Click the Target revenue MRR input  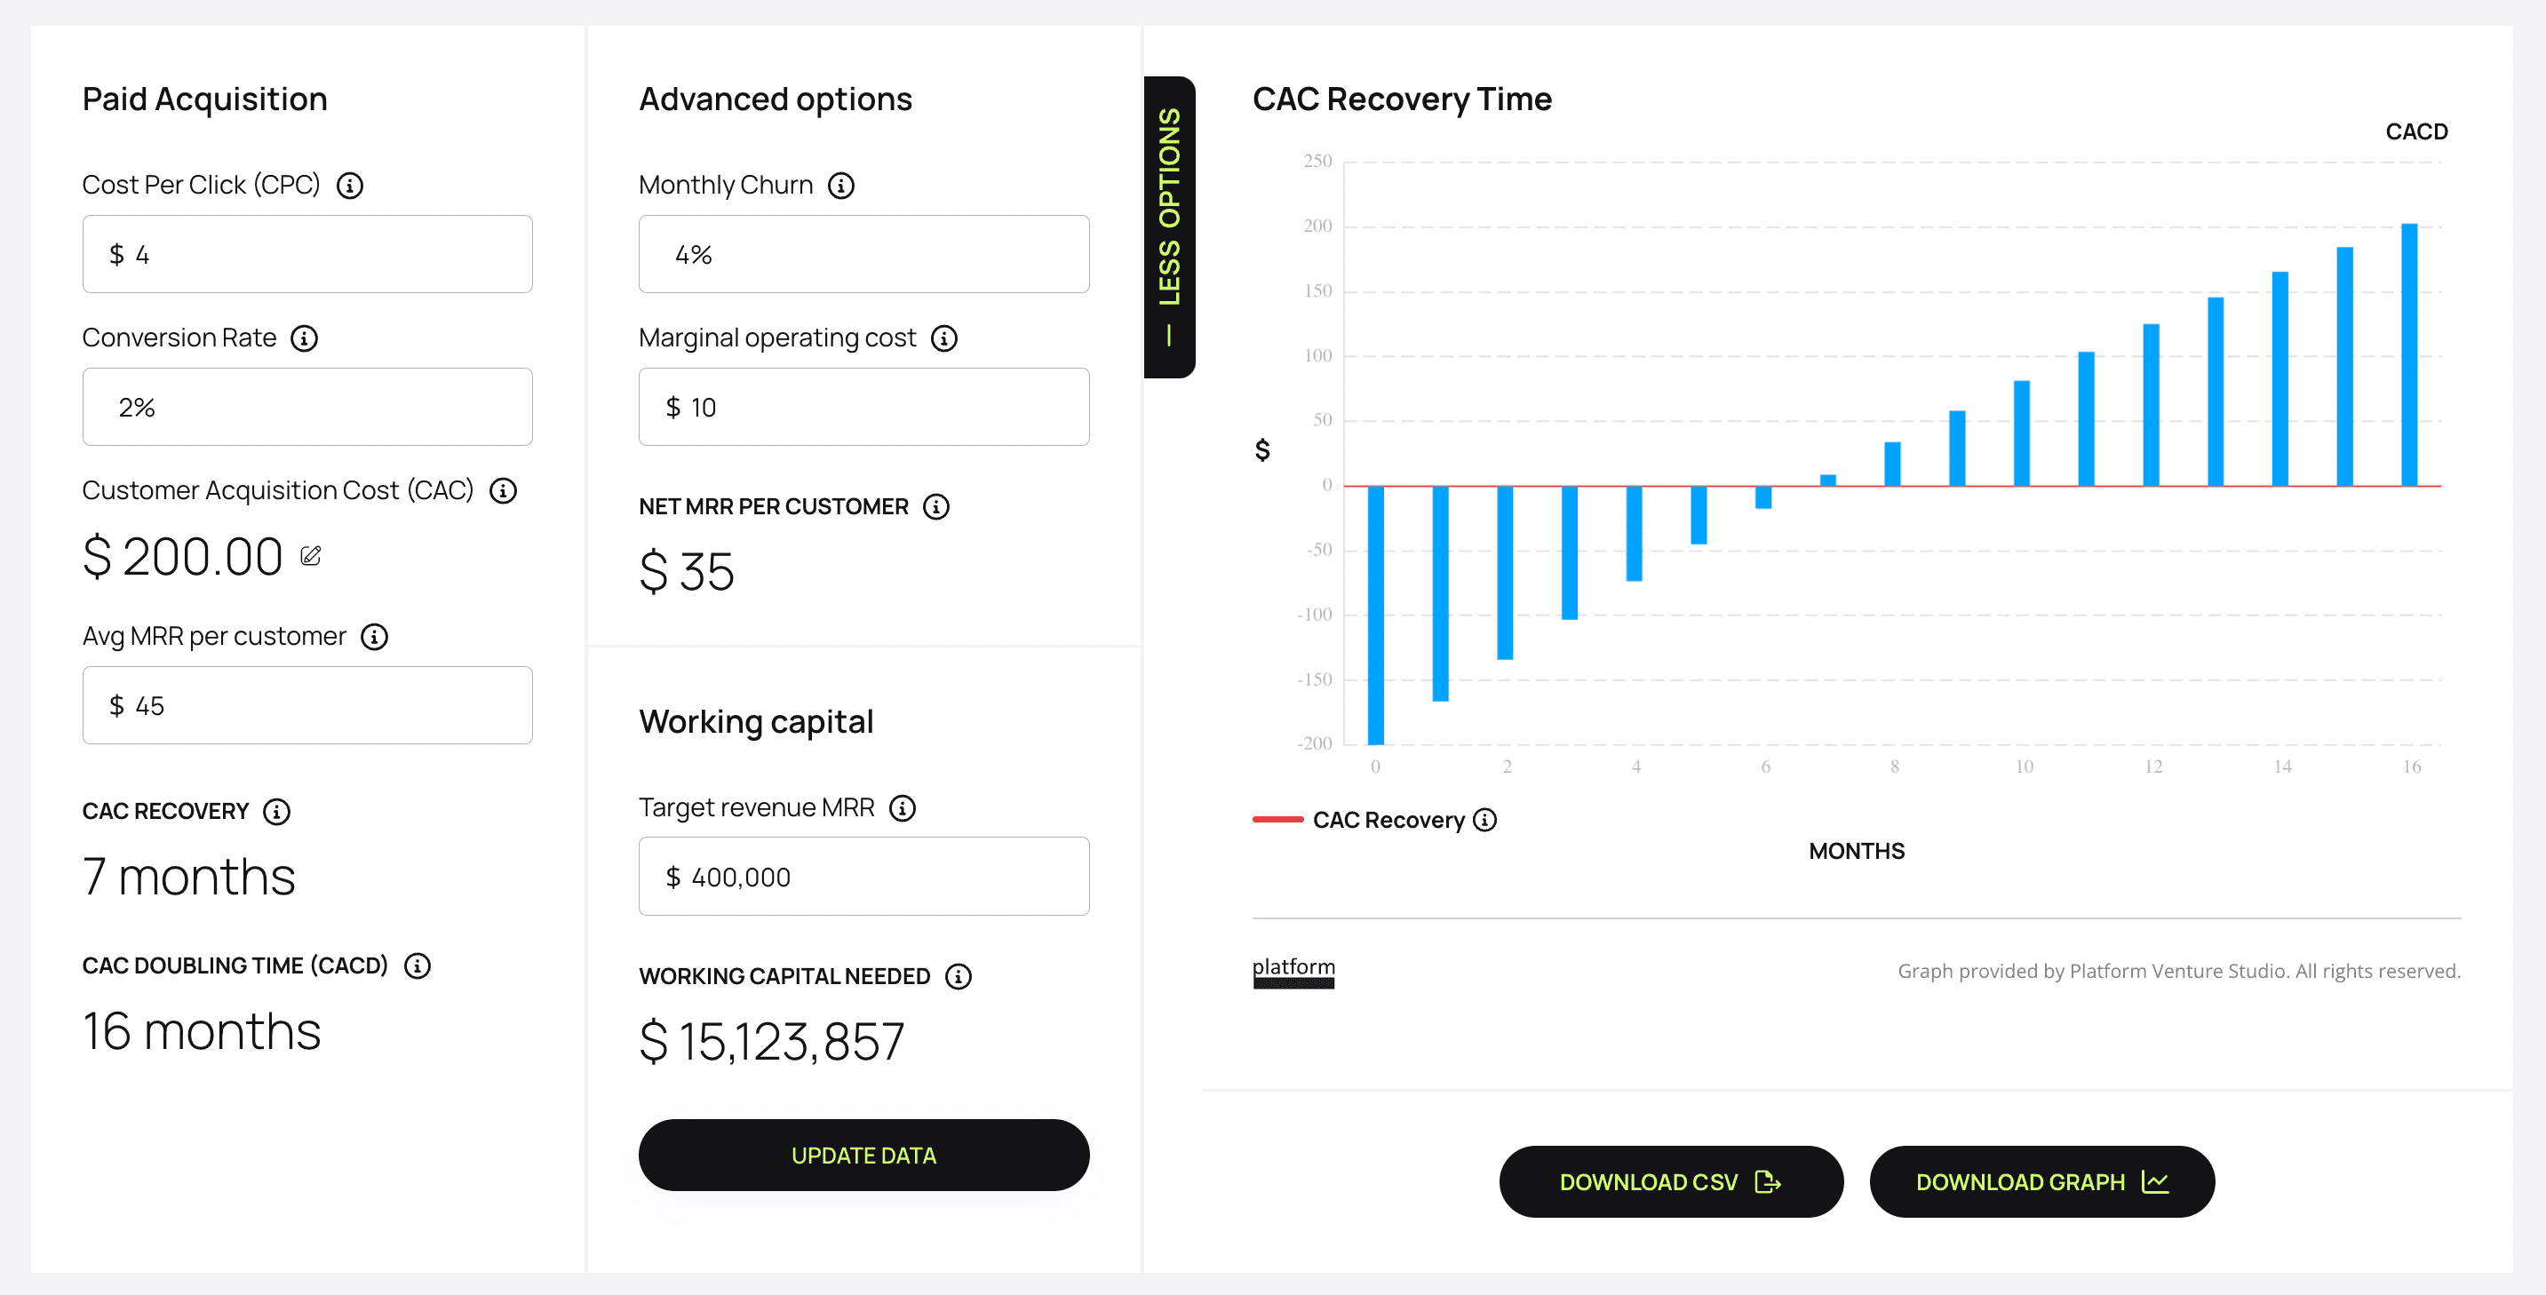click(863, 877)
